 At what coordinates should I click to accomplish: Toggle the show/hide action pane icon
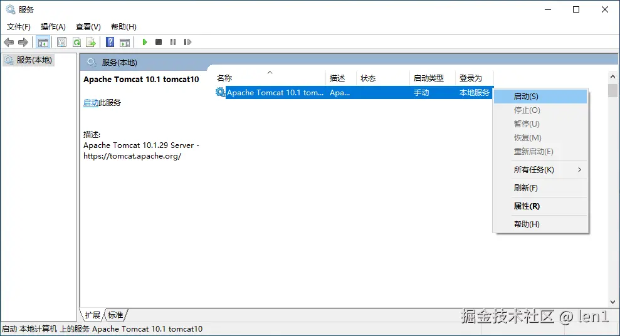125,42
